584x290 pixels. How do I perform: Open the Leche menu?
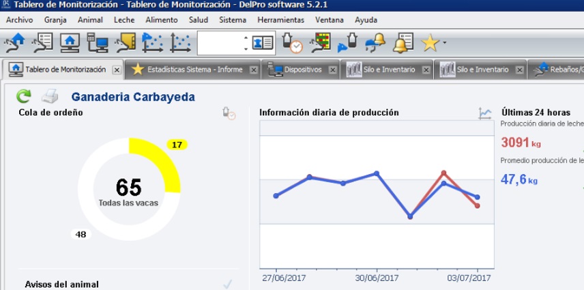click(x=124, y=20)
